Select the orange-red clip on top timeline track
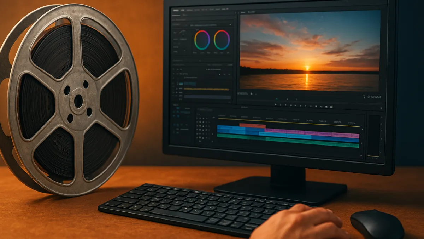Screen dimensions: 424x239 tap(252, 126)
